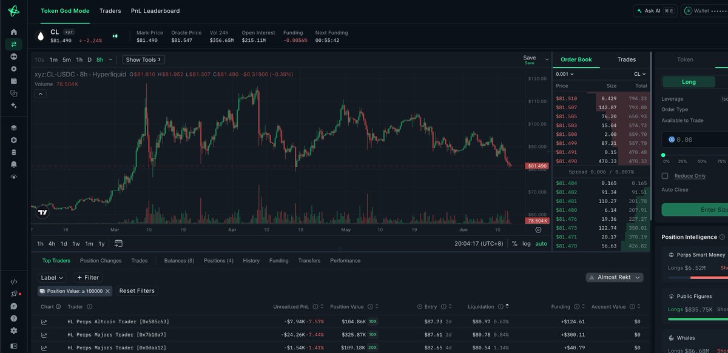This screenshot has height=353, width=728.
Task: Click the Save chart button
Action: click(x=529, y=59)
